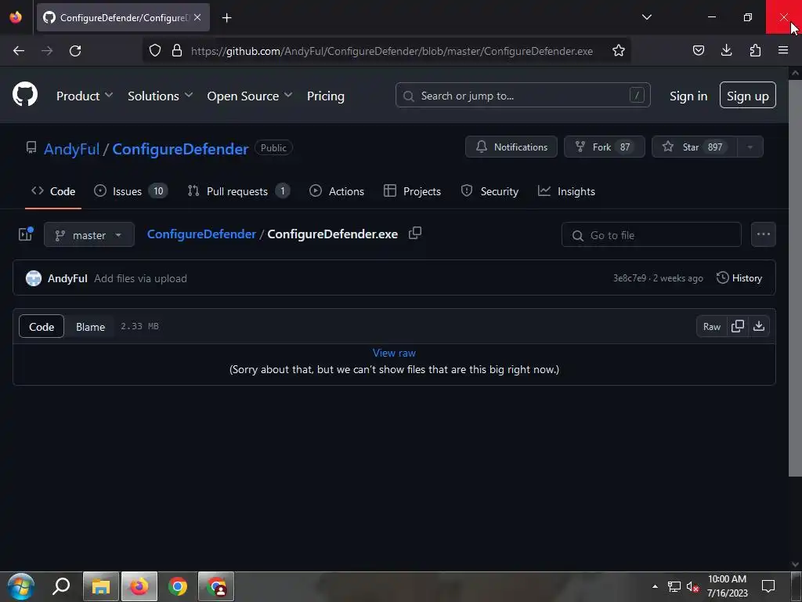This screenshot has height=602, width=802.
Task: Click the taskbar search magnifier
Action: pyautogui.click(x=61, y=586)
